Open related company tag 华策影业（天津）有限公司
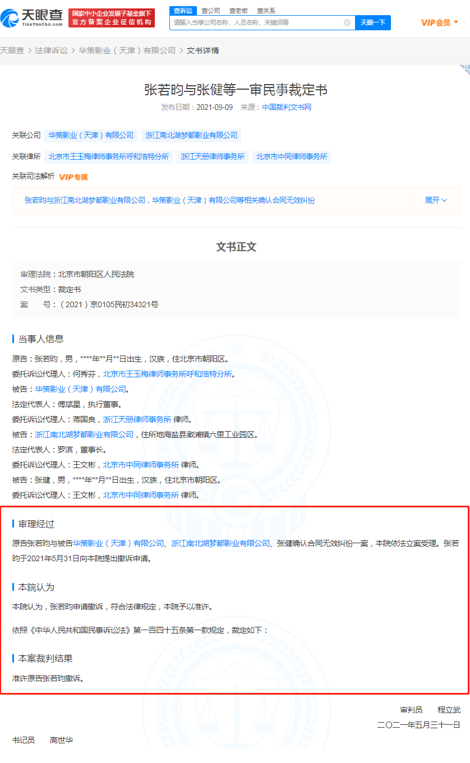This screenshot has height=763, width=470. click(x=91, y=135)
